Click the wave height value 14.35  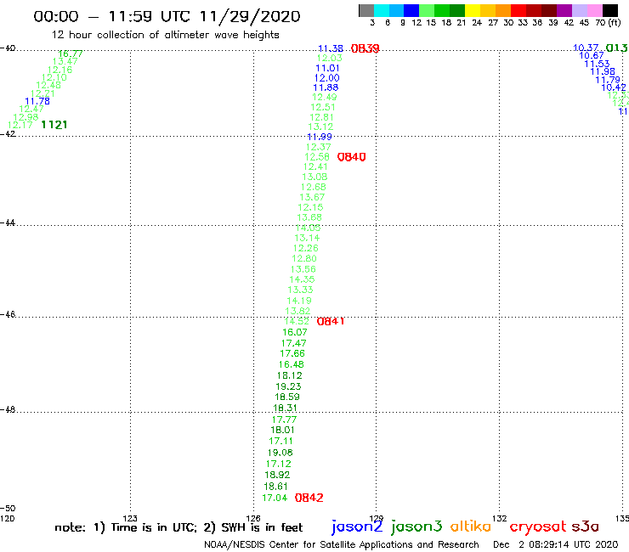coord(302,279)
